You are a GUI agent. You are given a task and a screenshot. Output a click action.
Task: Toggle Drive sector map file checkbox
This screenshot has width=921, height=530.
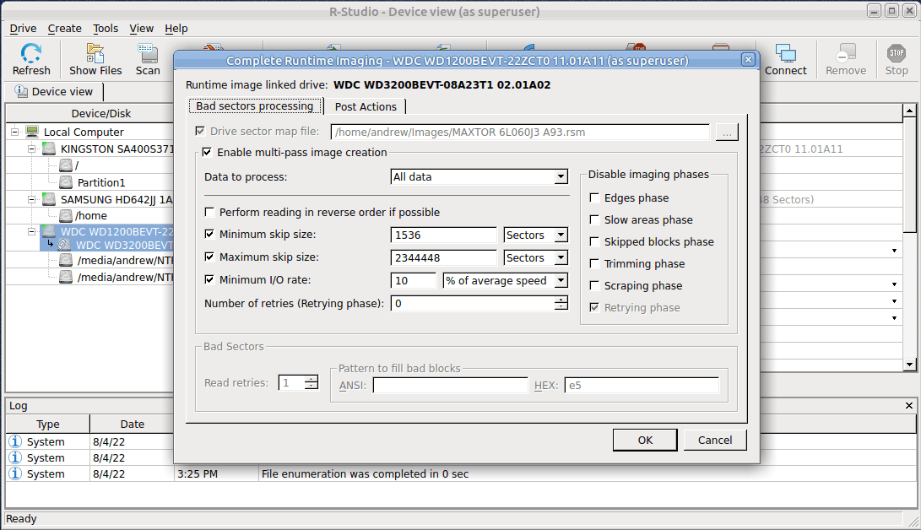coord(200,131)
